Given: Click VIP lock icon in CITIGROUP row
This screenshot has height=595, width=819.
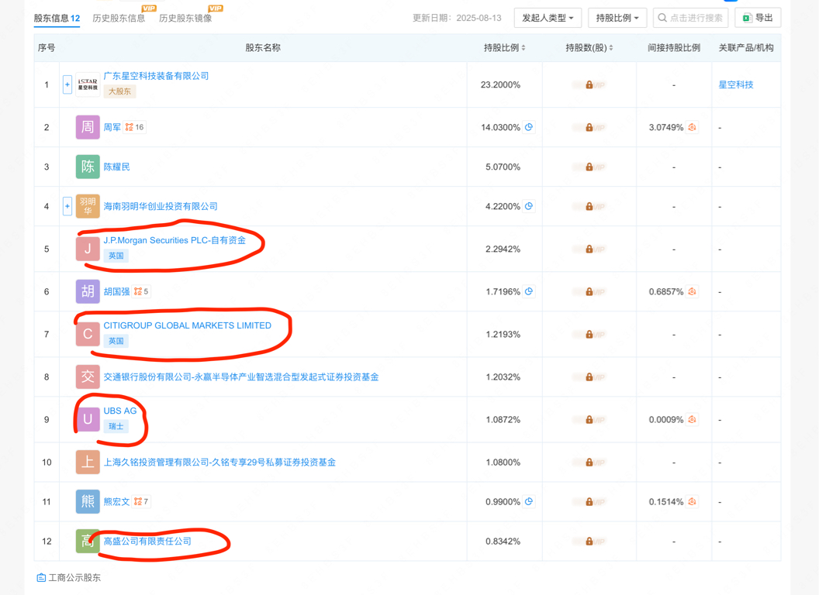Looking at the screenshot, I should tap(589, 334).
